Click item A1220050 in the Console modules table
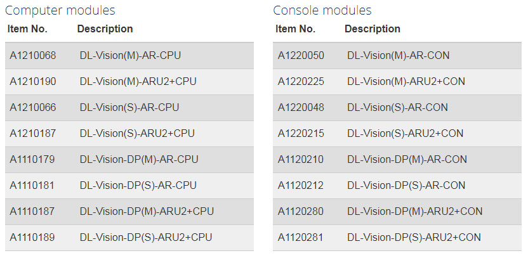The height and width of the screenshot is (258, 528). [x=301, y=55]
